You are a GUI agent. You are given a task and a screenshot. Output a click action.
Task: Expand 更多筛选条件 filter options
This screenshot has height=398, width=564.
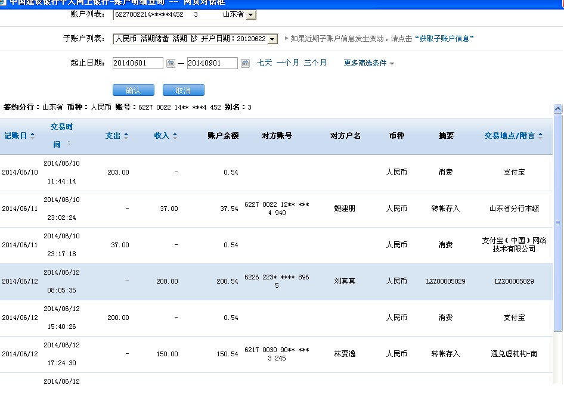(x=368, y=63)
